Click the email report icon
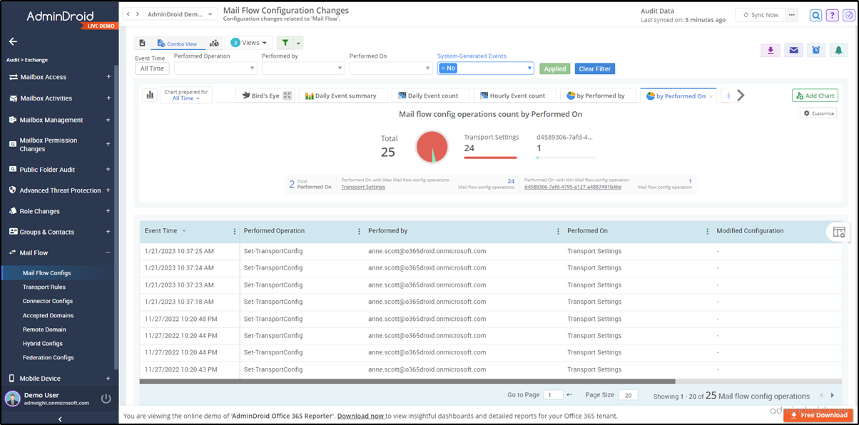This screenshot has width=859, height=425. 794,50
